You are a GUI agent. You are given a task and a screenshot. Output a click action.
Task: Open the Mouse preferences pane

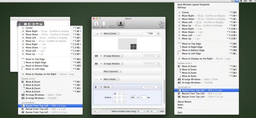click(103, 25)
